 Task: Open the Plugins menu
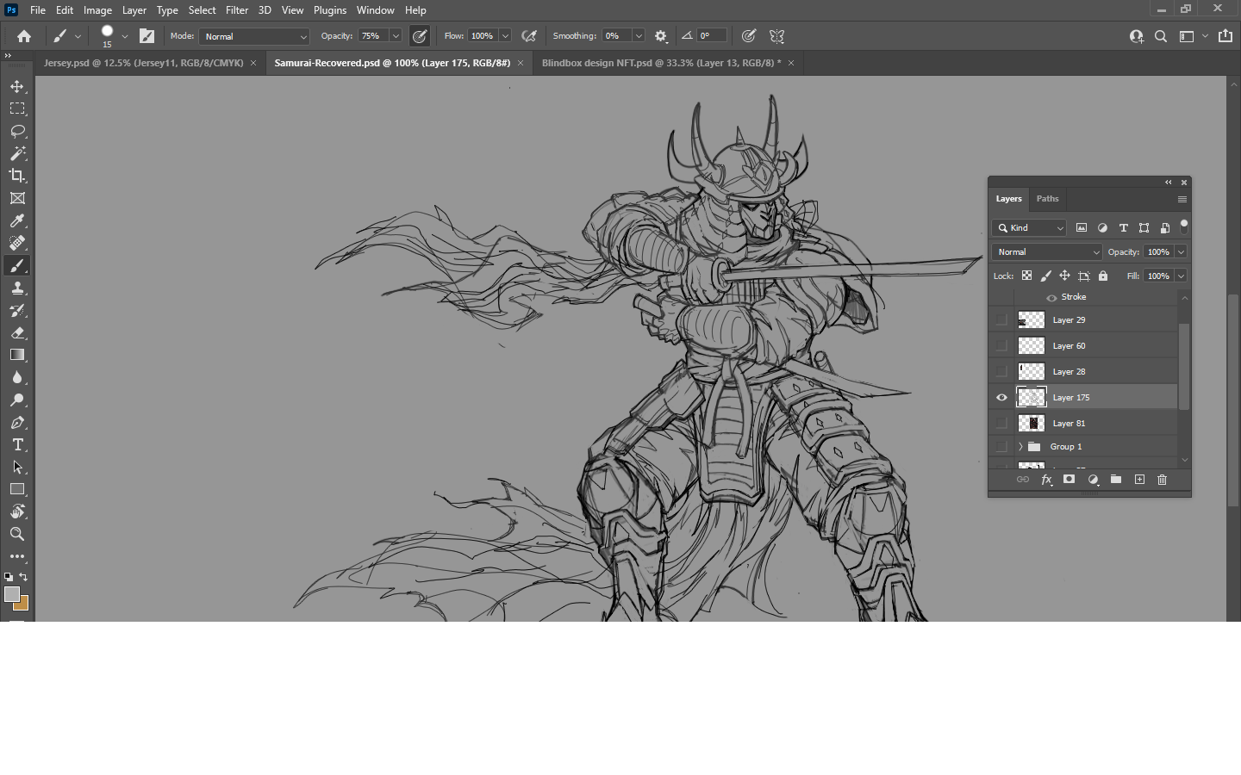pyautogui.click(x=330, y=10)
